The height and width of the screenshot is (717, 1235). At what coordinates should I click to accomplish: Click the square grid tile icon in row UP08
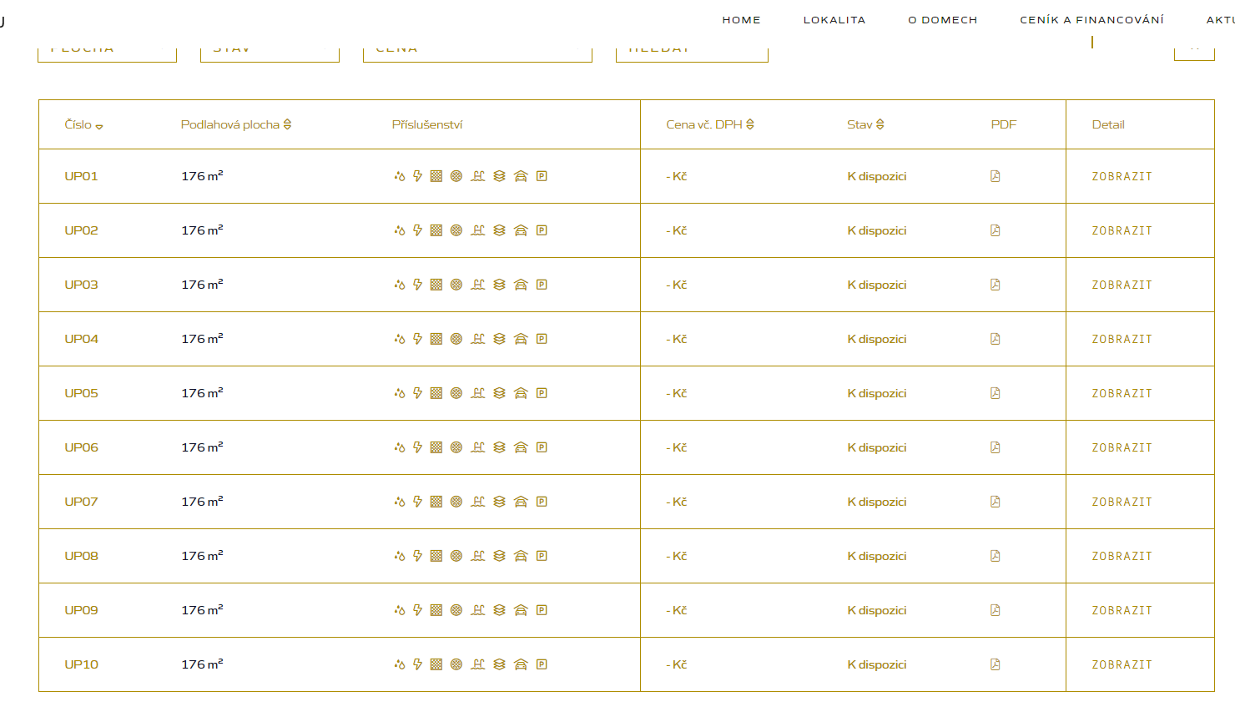click(x=436, y=556)
